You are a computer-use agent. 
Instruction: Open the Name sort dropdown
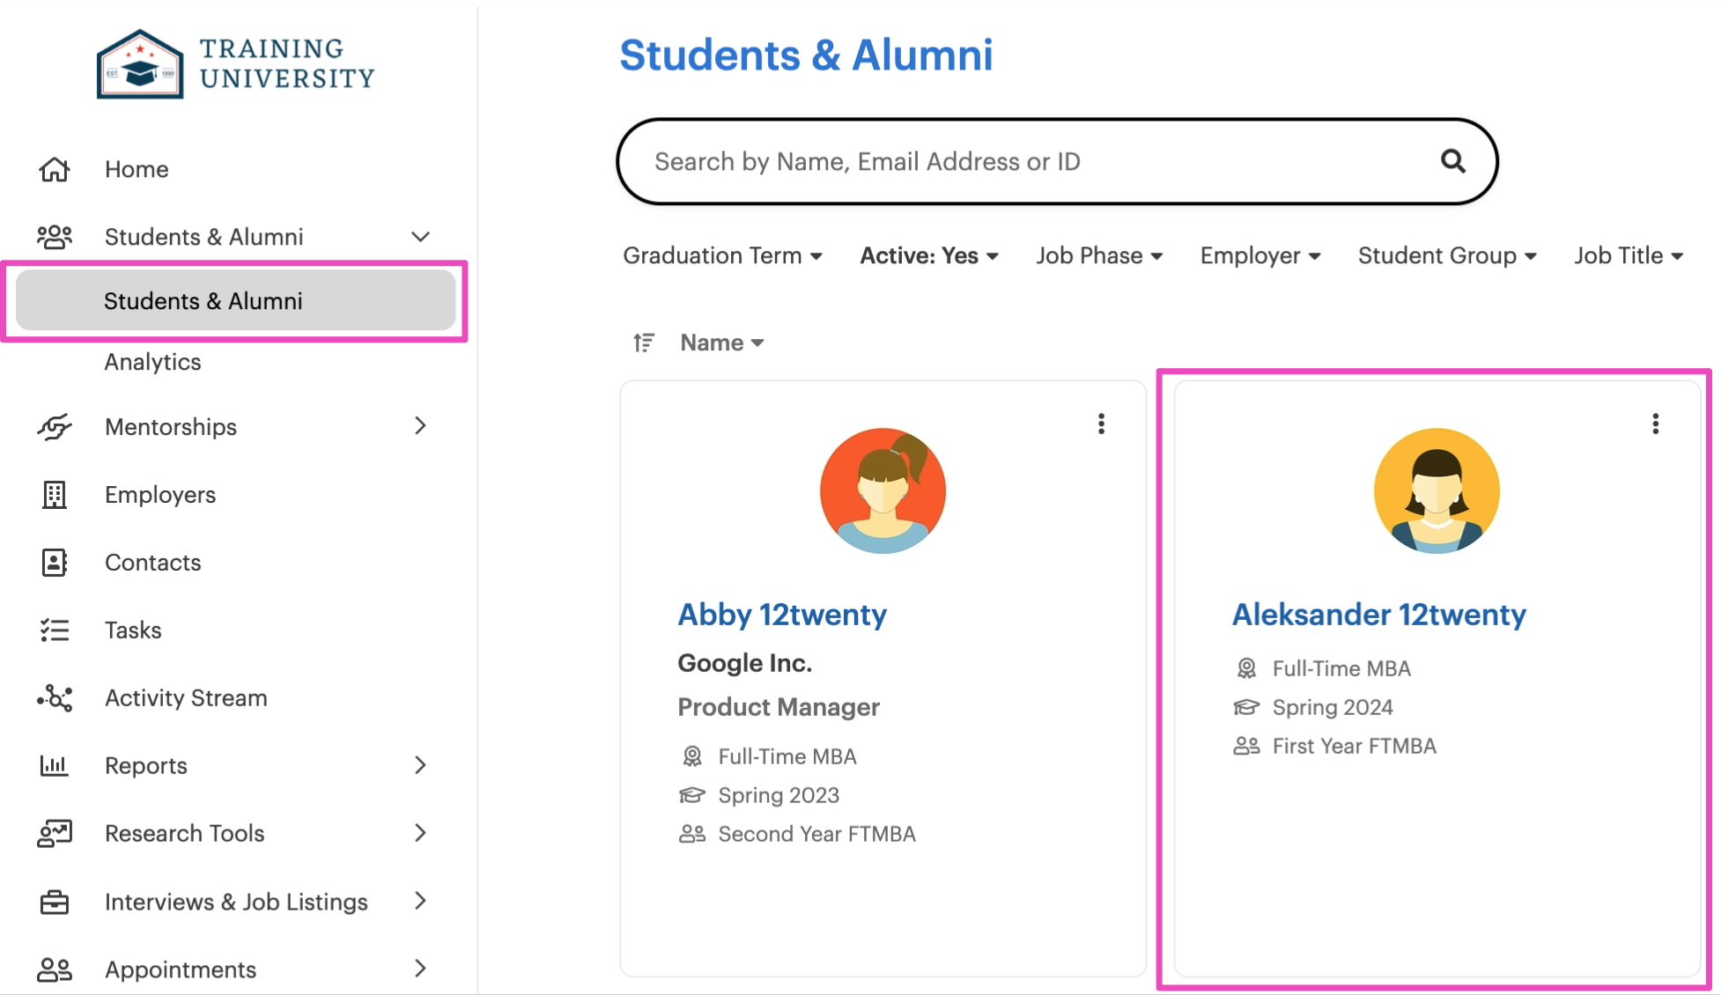[x=722, y=343]
